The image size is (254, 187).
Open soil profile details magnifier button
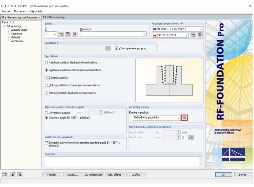[x=184, y=118]
